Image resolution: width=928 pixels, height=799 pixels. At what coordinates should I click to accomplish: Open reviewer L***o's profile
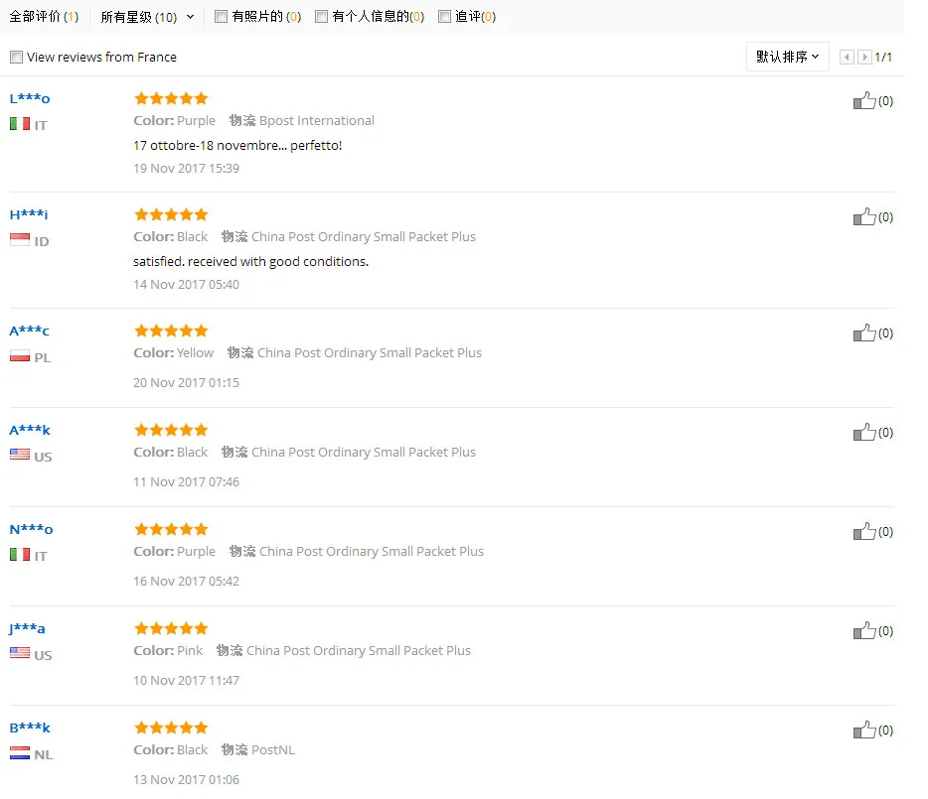pos(30,98)
